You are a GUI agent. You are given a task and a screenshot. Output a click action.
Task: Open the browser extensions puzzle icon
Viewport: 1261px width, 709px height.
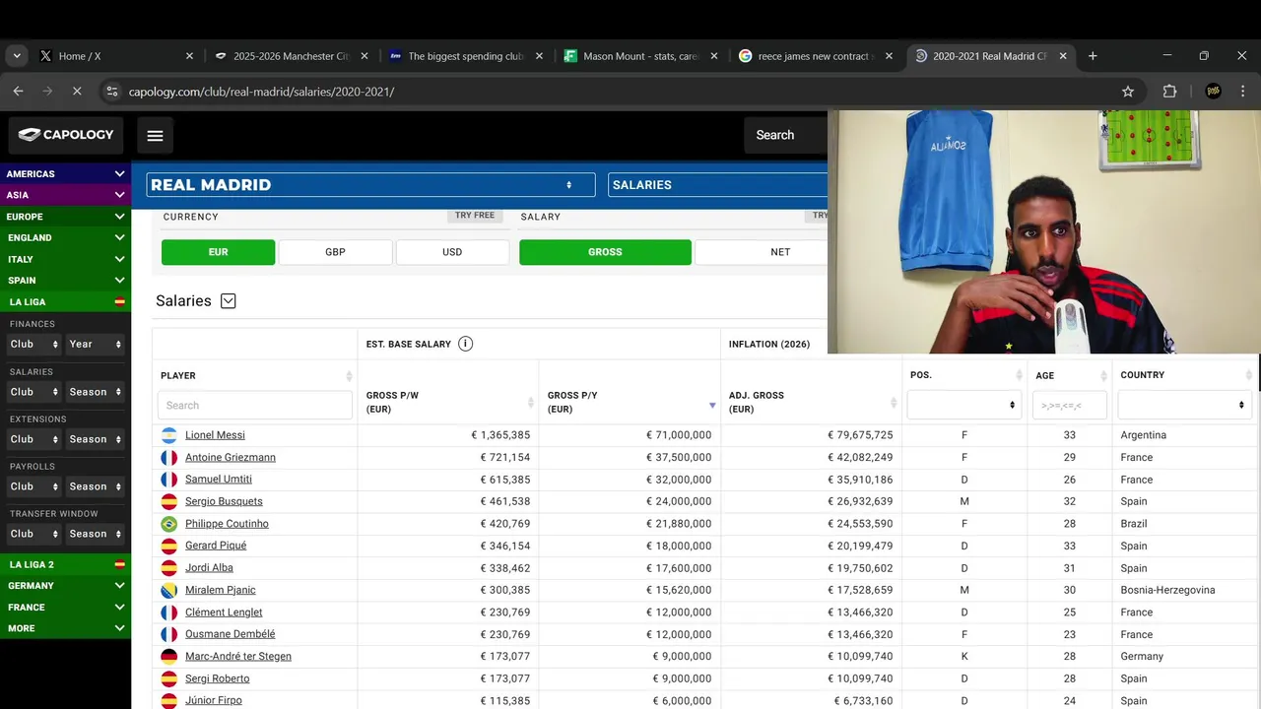1169,92
